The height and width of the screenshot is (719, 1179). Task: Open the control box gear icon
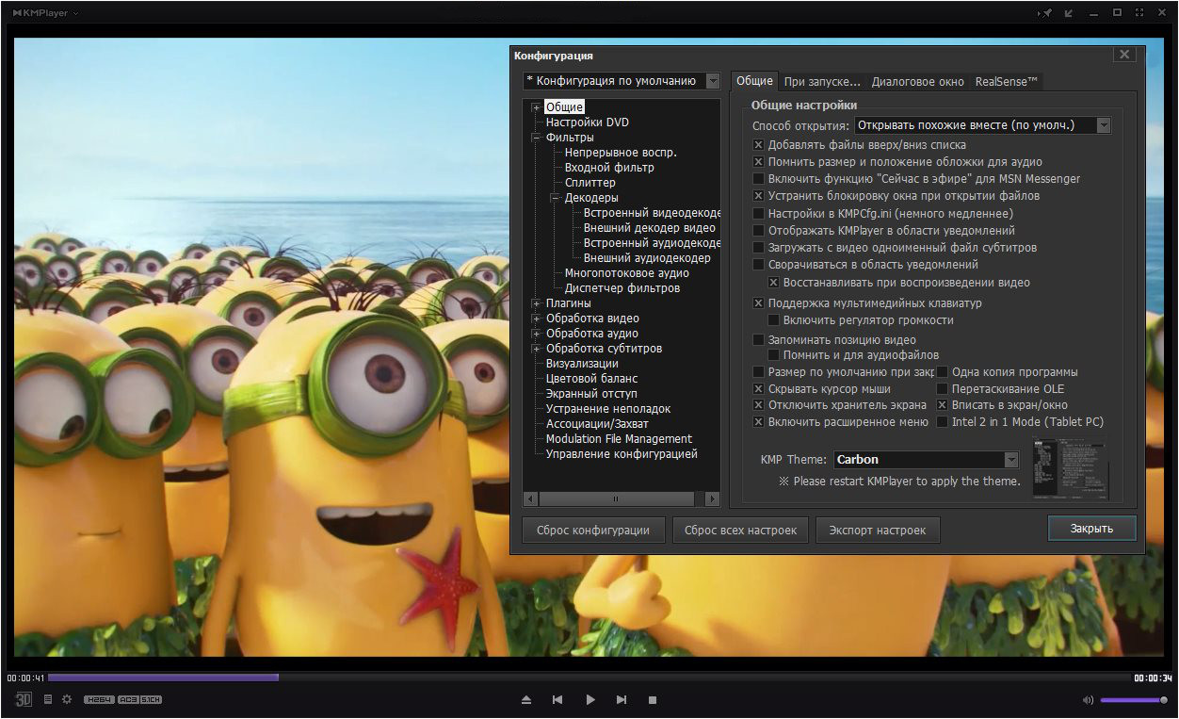[x=67, y=699]
